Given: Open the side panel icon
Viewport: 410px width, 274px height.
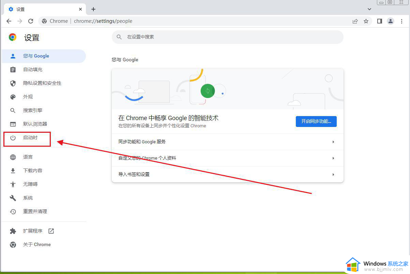Looking at the screenshot, I should (380, 21).
